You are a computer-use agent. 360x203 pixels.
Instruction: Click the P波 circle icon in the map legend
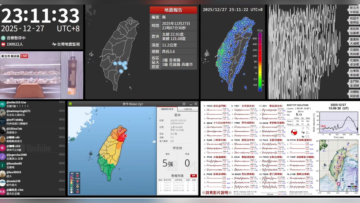coord(78,186)
